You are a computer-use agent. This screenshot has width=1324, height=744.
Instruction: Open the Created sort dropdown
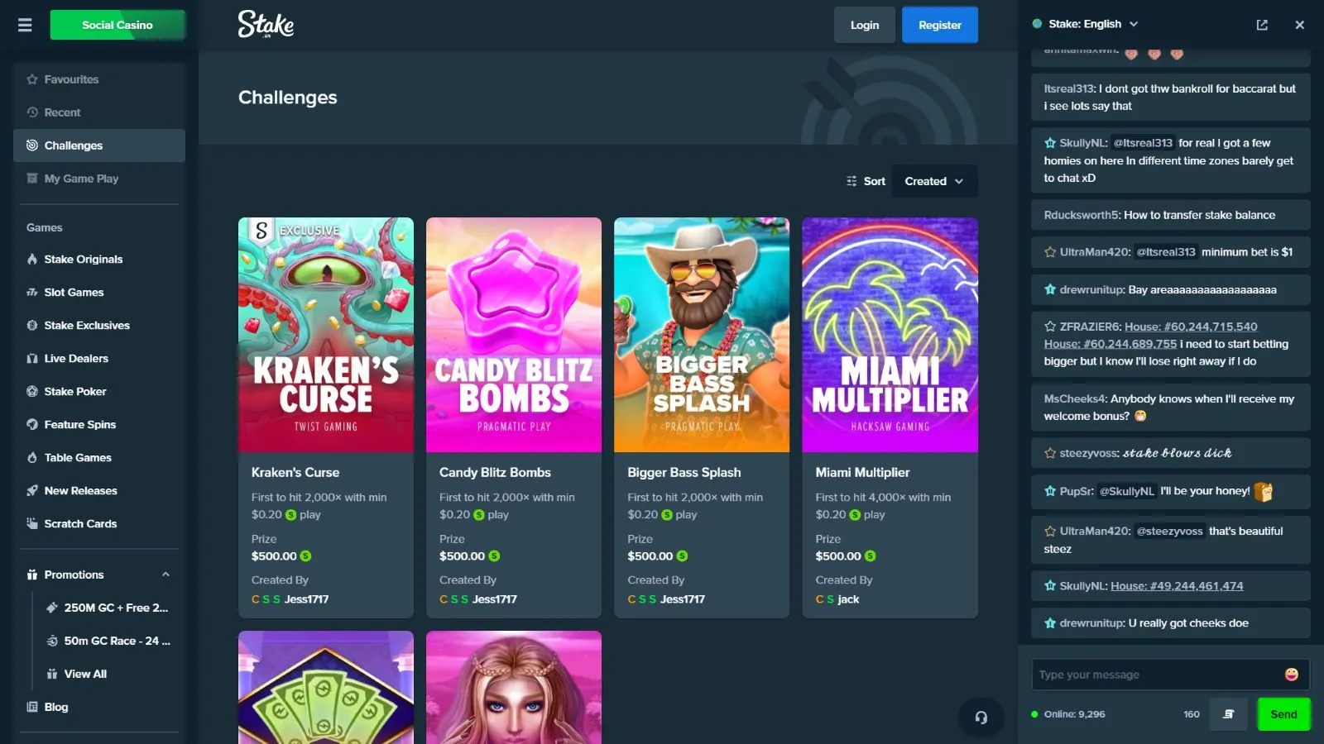[x=934, y=181]
